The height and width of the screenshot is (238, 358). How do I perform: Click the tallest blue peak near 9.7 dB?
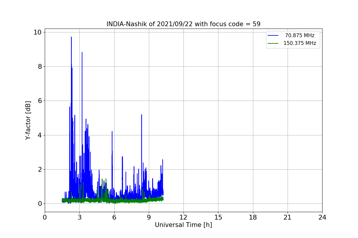pos(71,37)
